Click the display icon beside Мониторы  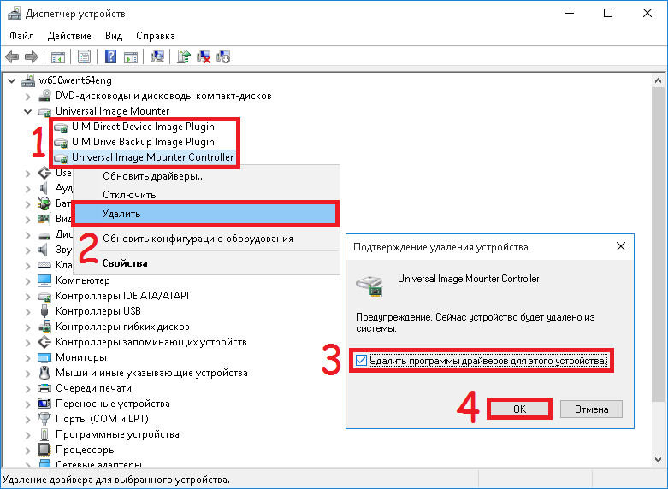[x=44, y=357]
